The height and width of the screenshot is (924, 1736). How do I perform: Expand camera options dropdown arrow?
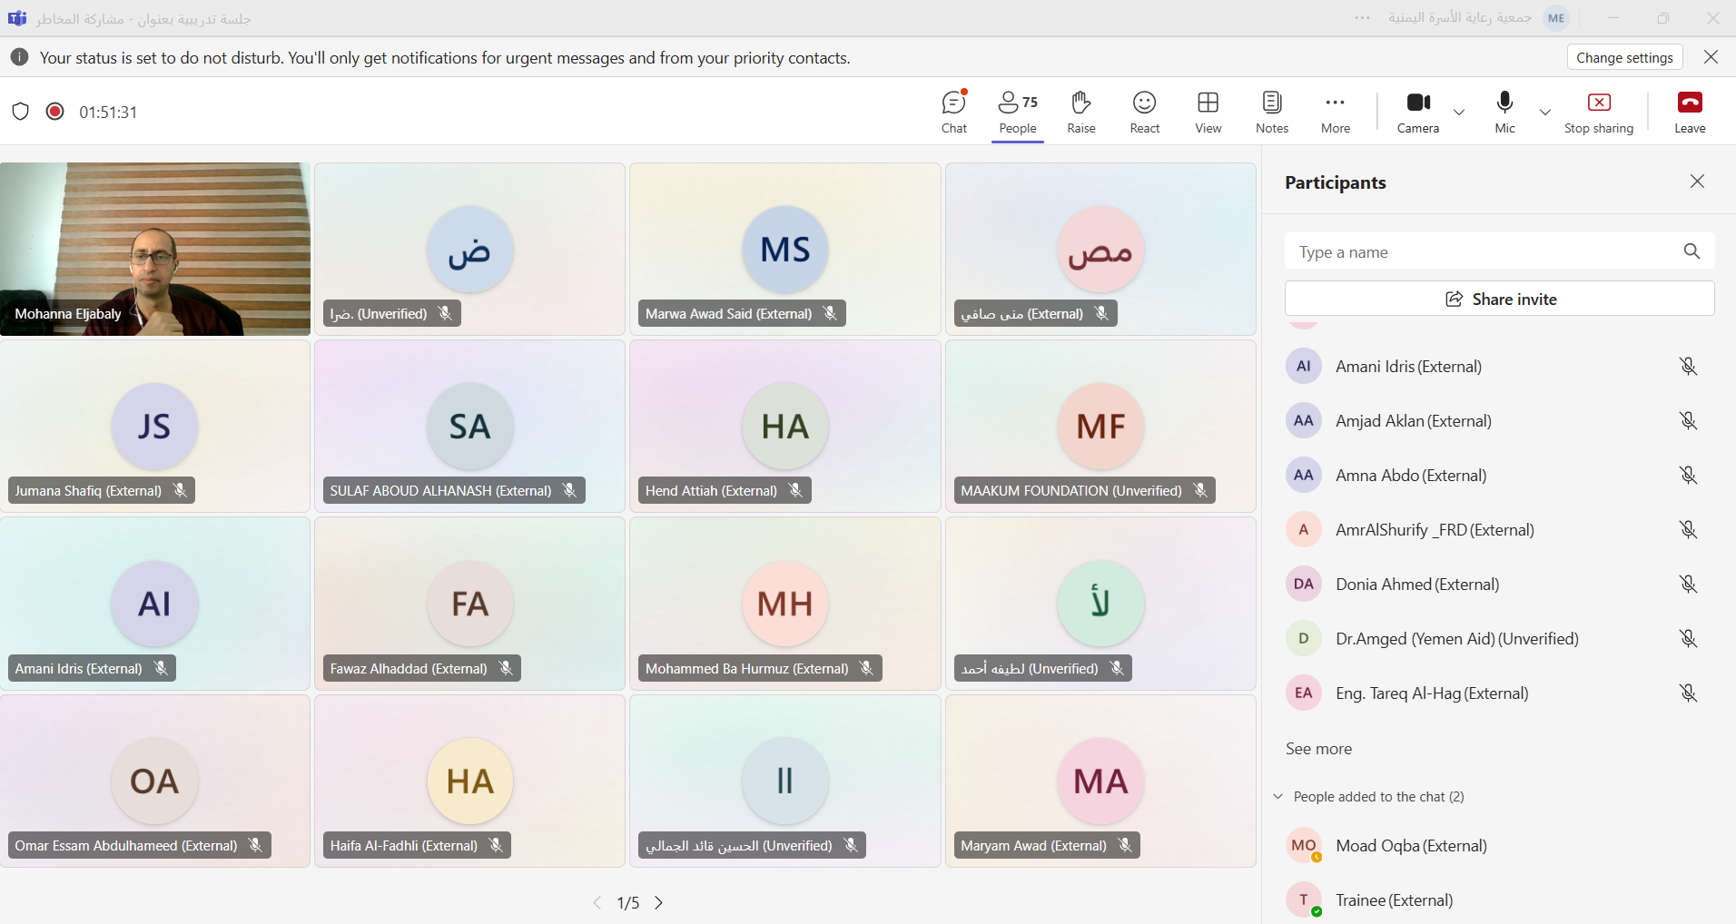coord(1459,113)
